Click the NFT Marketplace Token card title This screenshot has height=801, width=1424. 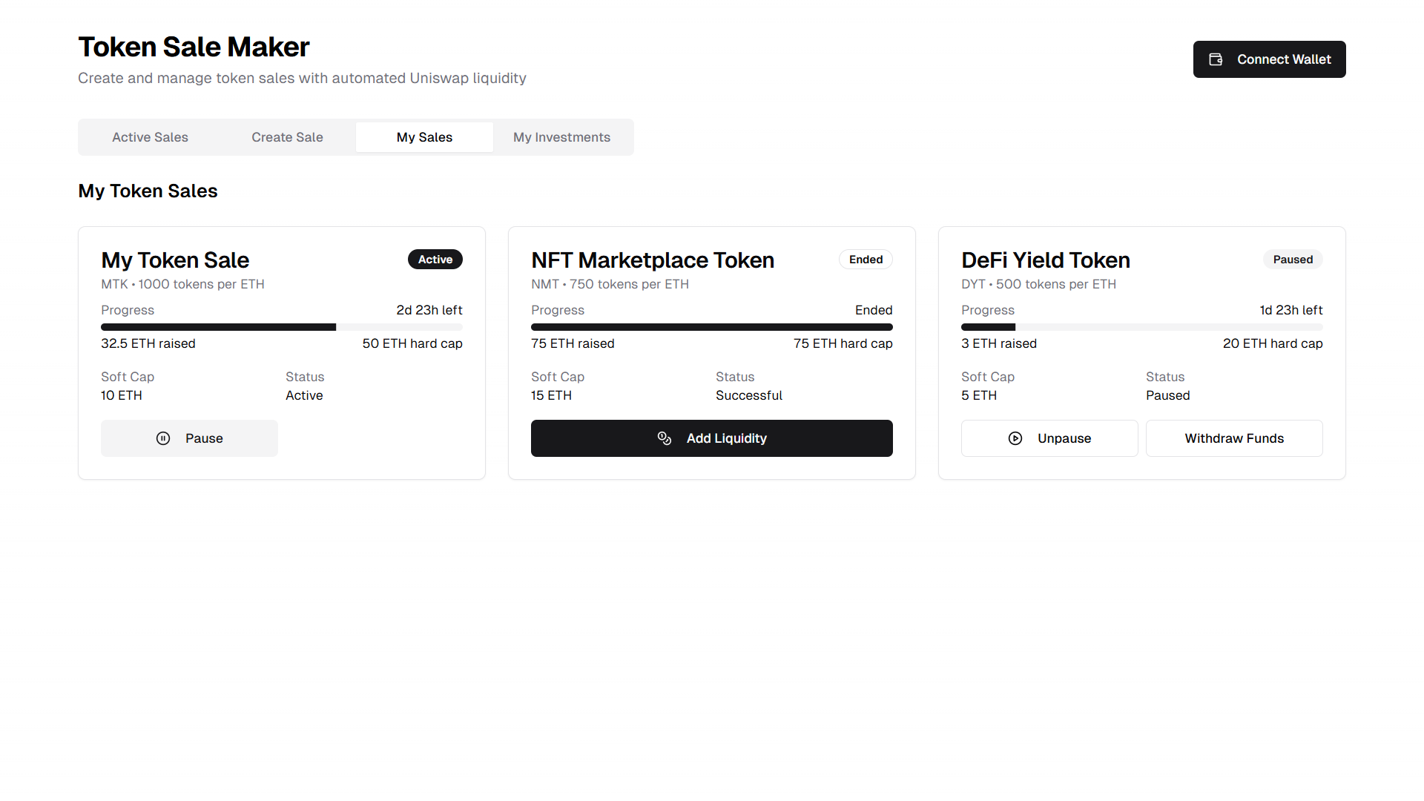click(653, 260)
